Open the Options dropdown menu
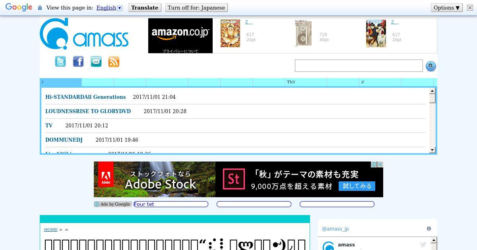Image resolution: width=477 pixels, height=250 pixels. (x=447, y=8)
